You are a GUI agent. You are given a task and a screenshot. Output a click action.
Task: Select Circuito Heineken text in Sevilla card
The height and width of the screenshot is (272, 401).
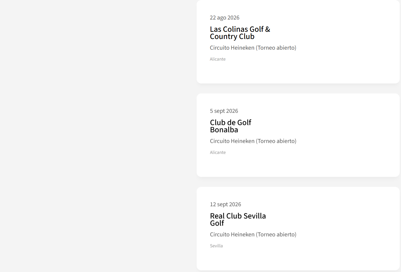click(232, 235)
